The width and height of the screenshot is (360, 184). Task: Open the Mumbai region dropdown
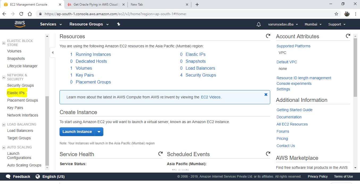(313, 24)
